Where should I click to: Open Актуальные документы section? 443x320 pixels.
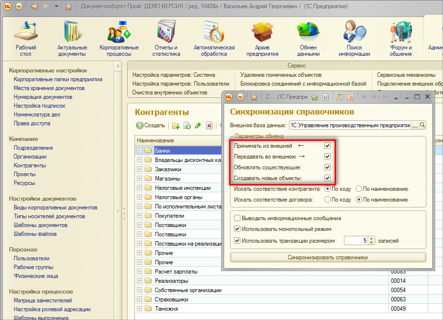pos(72,39)
